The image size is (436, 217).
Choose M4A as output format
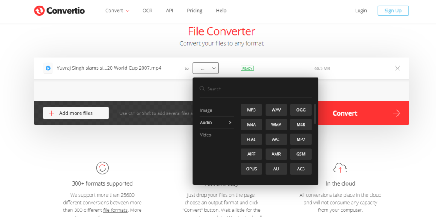point(251,124)
